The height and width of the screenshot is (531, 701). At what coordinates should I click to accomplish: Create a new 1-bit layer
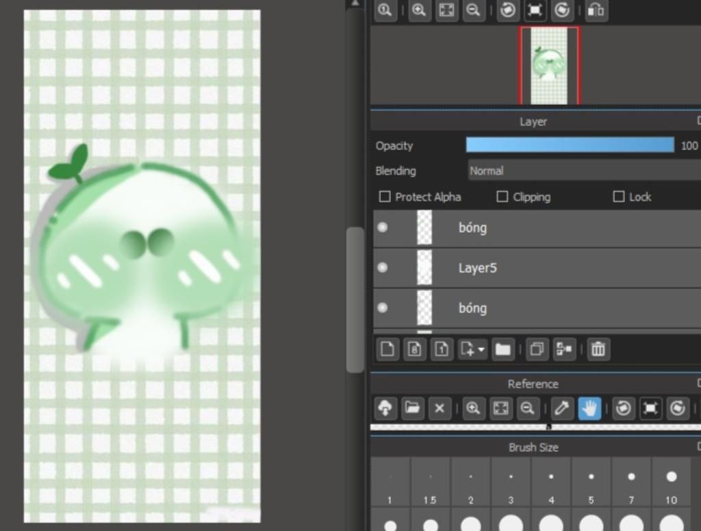442,349
